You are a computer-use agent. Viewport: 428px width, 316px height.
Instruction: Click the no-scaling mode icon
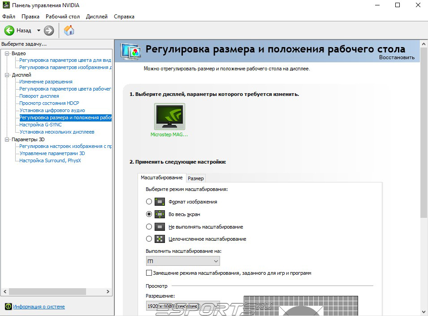[x=160, y=226]
